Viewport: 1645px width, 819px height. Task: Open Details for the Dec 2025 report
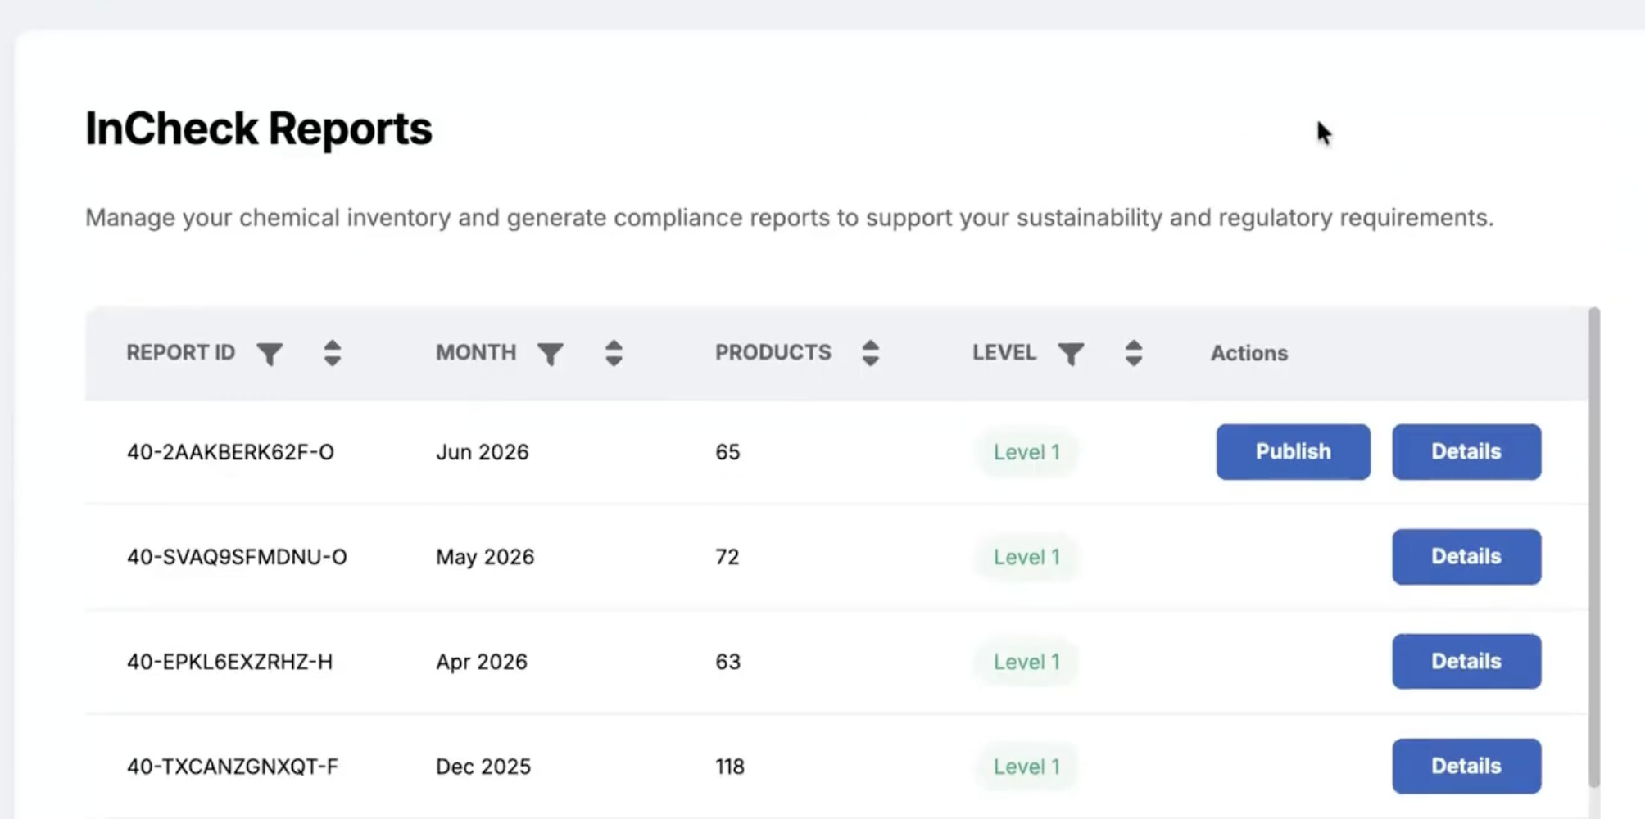(x=1466, y=767)
